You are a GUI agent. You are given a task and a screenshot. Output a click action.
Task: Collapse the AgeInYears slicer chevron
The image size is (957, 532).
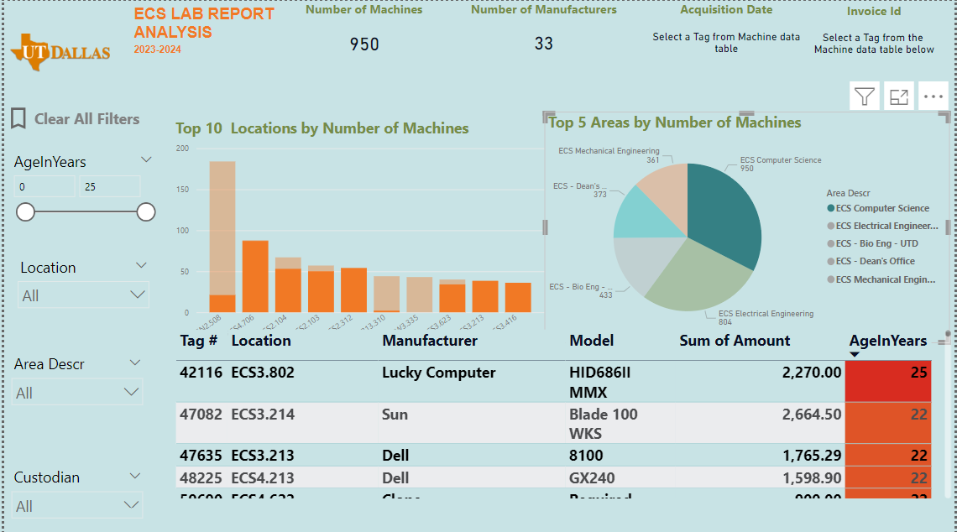146,159
